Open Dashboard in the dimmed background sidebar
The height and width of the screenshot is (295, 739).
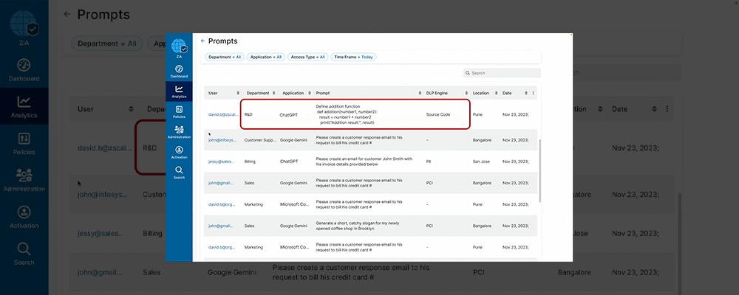coord(24,70)
